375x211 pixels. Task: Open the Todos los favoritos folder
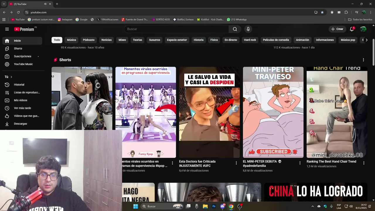pyautogui.click(x=360, y=20)
